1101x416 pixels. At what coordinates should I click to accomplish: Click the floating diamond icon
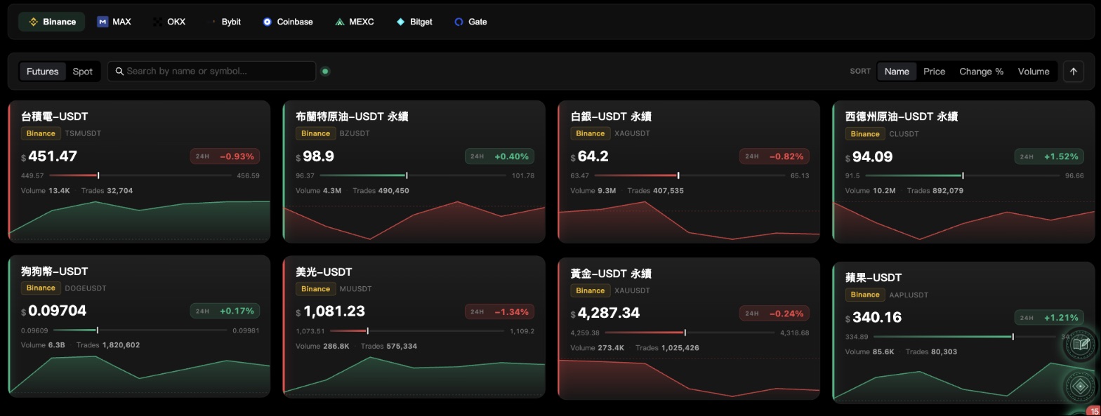click(1081, 387)
